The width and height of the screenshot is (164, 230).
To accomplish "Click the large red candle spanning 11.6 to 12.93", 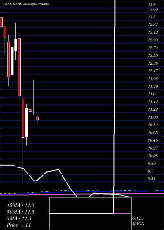I will [x=19, y=67].
